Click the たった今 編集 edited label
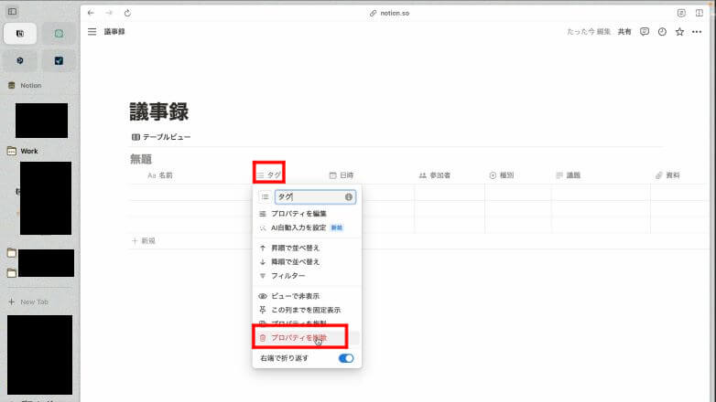The height and width of the screenshot is (402, 716). click(589, 31)
